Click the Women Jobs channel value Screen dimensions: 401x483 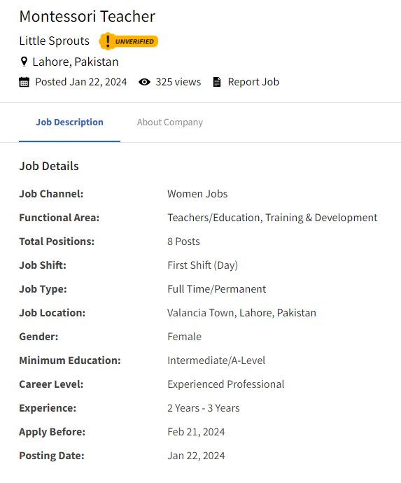tap(197, 194)
